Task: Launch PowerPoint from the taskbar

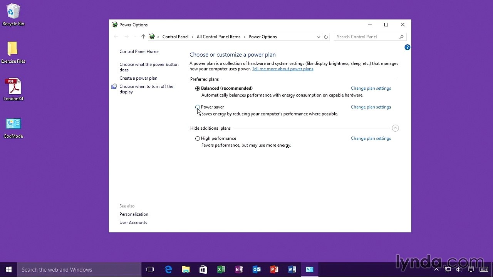Action: [x=274, y=270]
